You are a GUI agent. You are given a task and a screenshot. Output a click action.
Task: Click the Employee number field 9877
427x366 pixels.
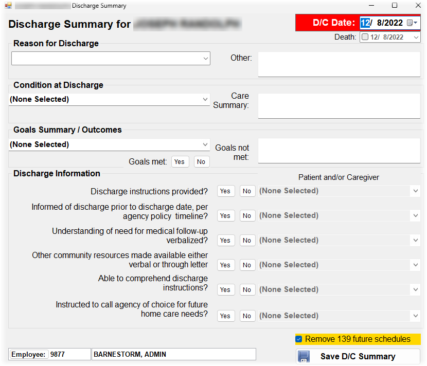tap(69, 354)
